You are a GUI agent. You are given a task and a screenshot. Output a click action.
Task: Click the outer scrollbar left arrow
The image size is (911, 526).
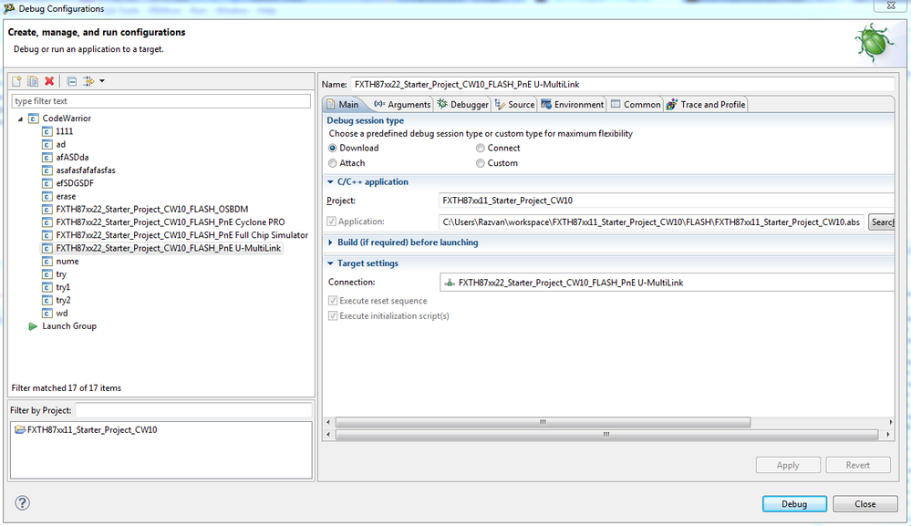(328, 434)
